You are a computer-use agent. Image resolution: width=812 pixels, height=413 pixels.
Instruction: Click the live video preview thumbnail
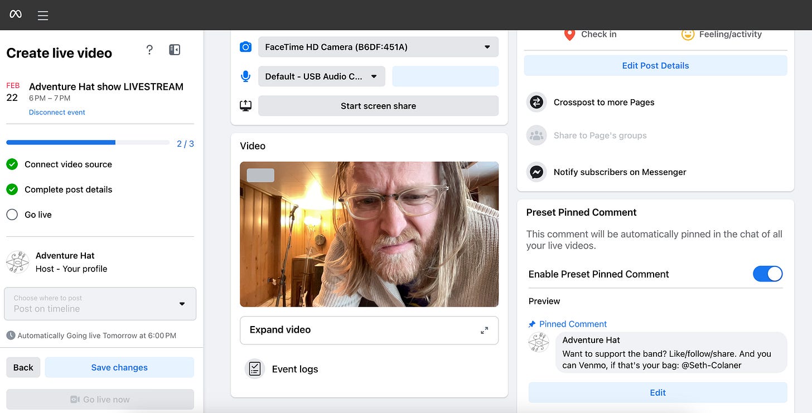369,234
